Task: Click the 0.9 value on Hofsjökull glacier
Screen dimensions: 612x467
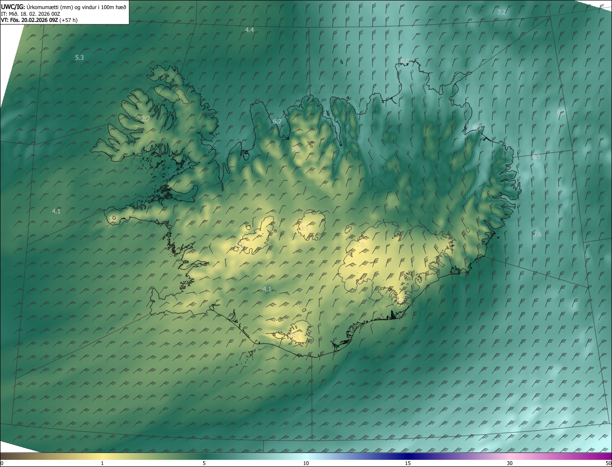Action: [x=304, y=229]
